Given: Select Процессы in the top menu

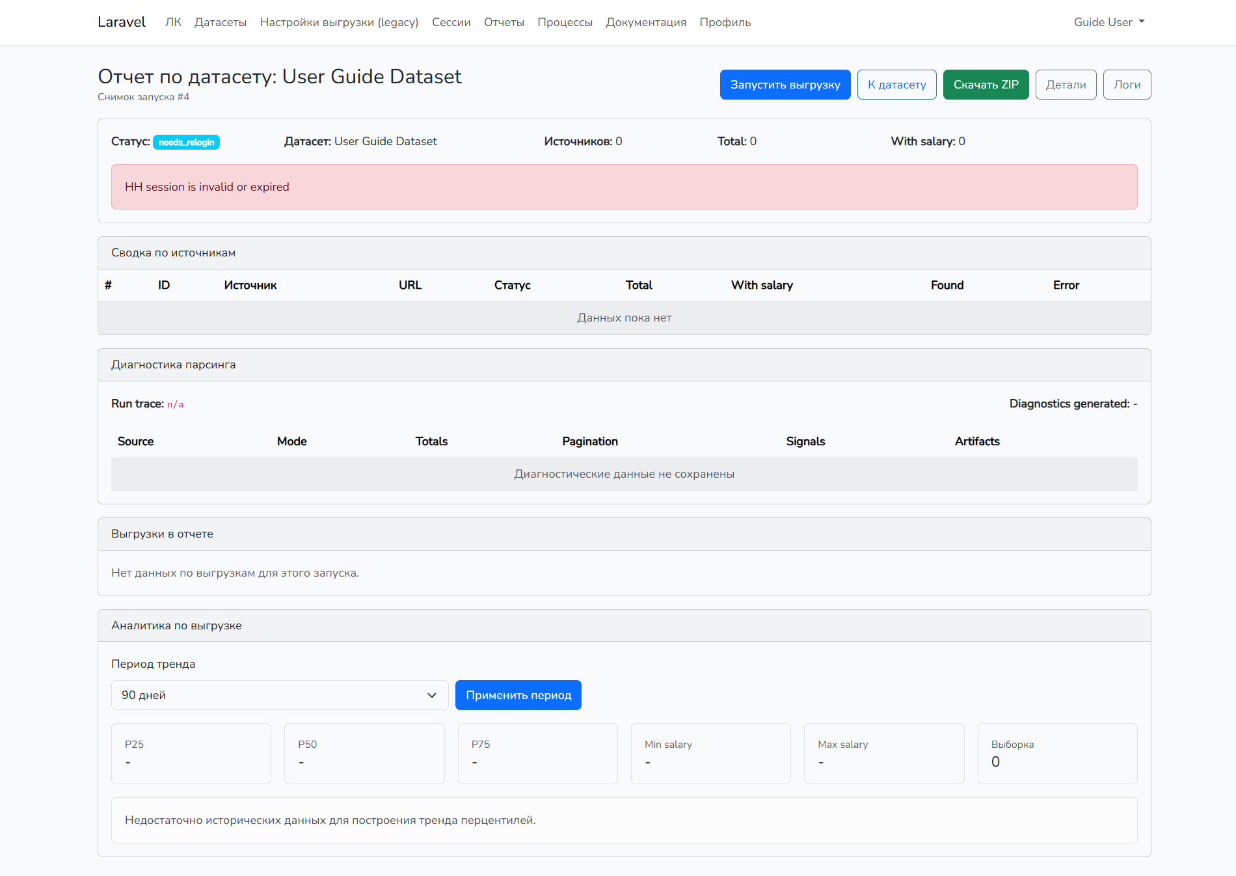Looking at the screenshot, I should click(565, 22).
